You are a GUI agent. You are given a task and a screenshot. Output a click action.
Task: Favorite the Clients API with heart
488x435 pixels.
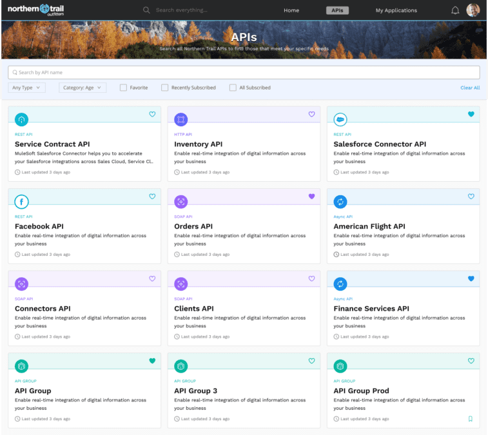coord(311,278)
